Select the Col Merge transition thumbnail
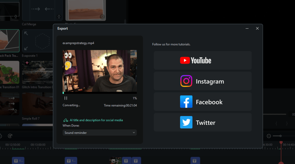The width and height of the screenshot is (295, 164). (x=42, y=10)
